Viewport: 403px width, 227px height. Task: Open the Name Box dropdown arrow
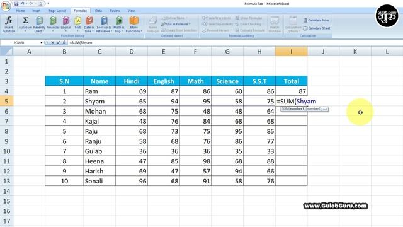point(42,42)
